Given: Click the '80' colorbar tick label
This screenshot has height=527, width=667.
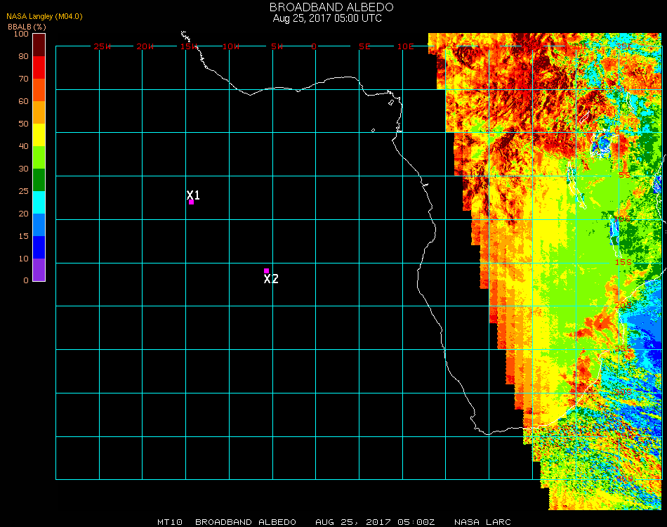Looking at the screenshot, I should (x=23, y=56).
